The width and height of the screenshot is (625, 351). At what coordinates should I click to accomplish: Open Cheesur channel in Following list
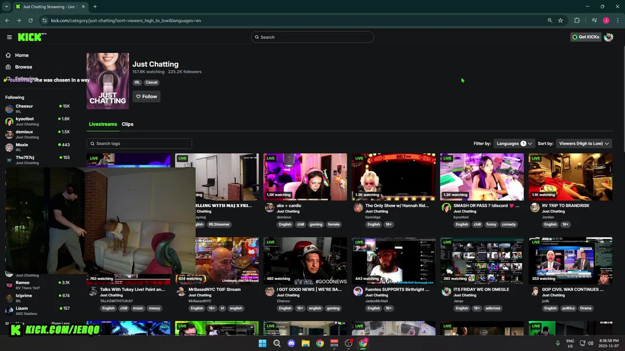click(38, 108)
